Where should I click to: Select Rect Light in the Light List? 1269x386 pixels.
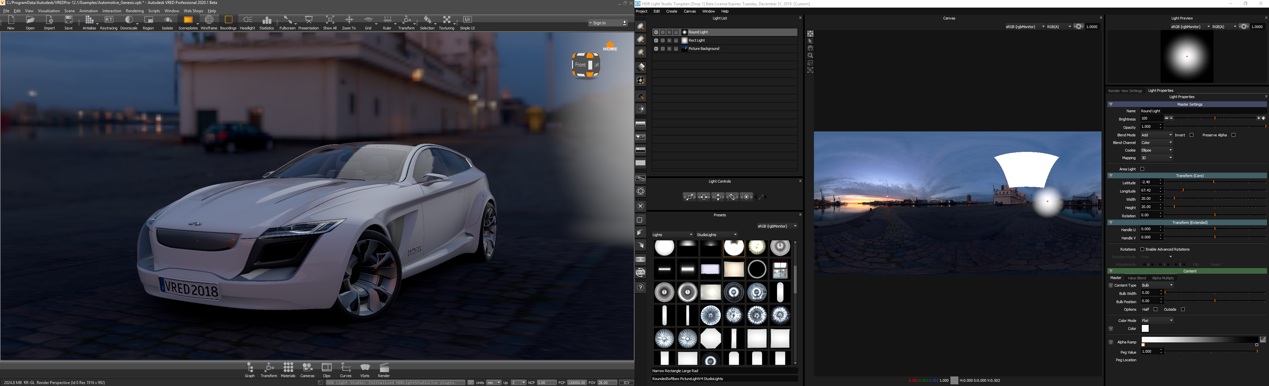click(724, 40)
